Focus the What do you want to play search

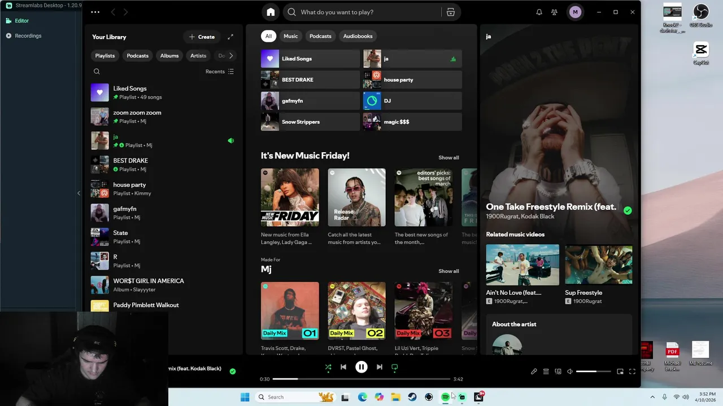click(361, 12)
